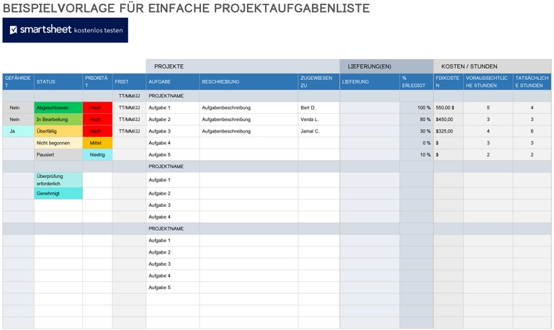Select the Überprüfung erforderlich status cell

[x=58, y=180]
